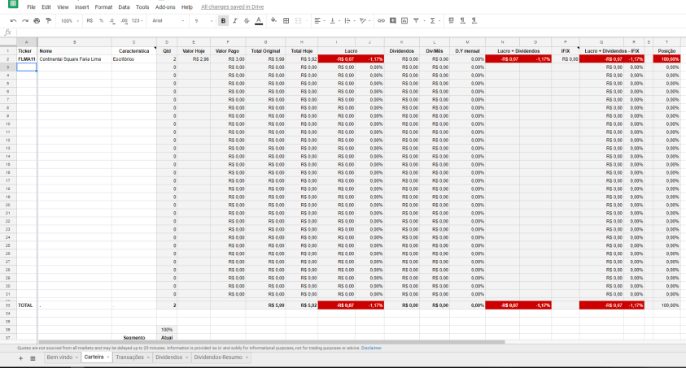Click the Disclaimer link
The width and height of the screenshot is (686, 368).
coord(371,348)
